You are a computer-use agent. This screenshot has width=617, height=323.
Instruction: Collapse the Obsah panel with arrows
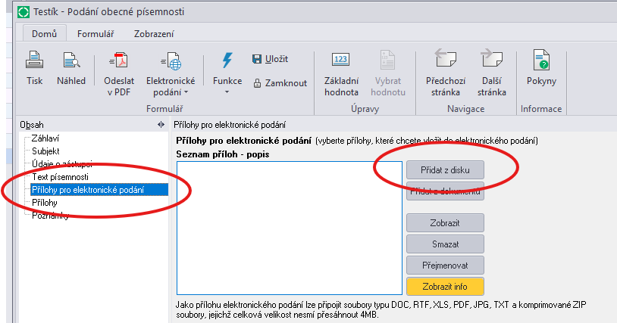pos(161,125)
